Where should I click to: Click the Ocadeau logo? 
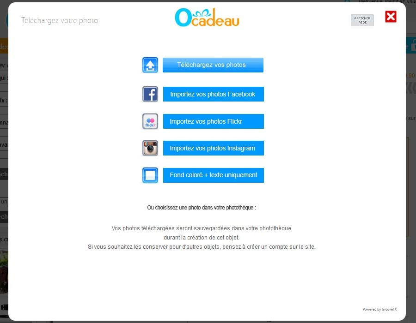pyautogui.click(x=207, y=18)
